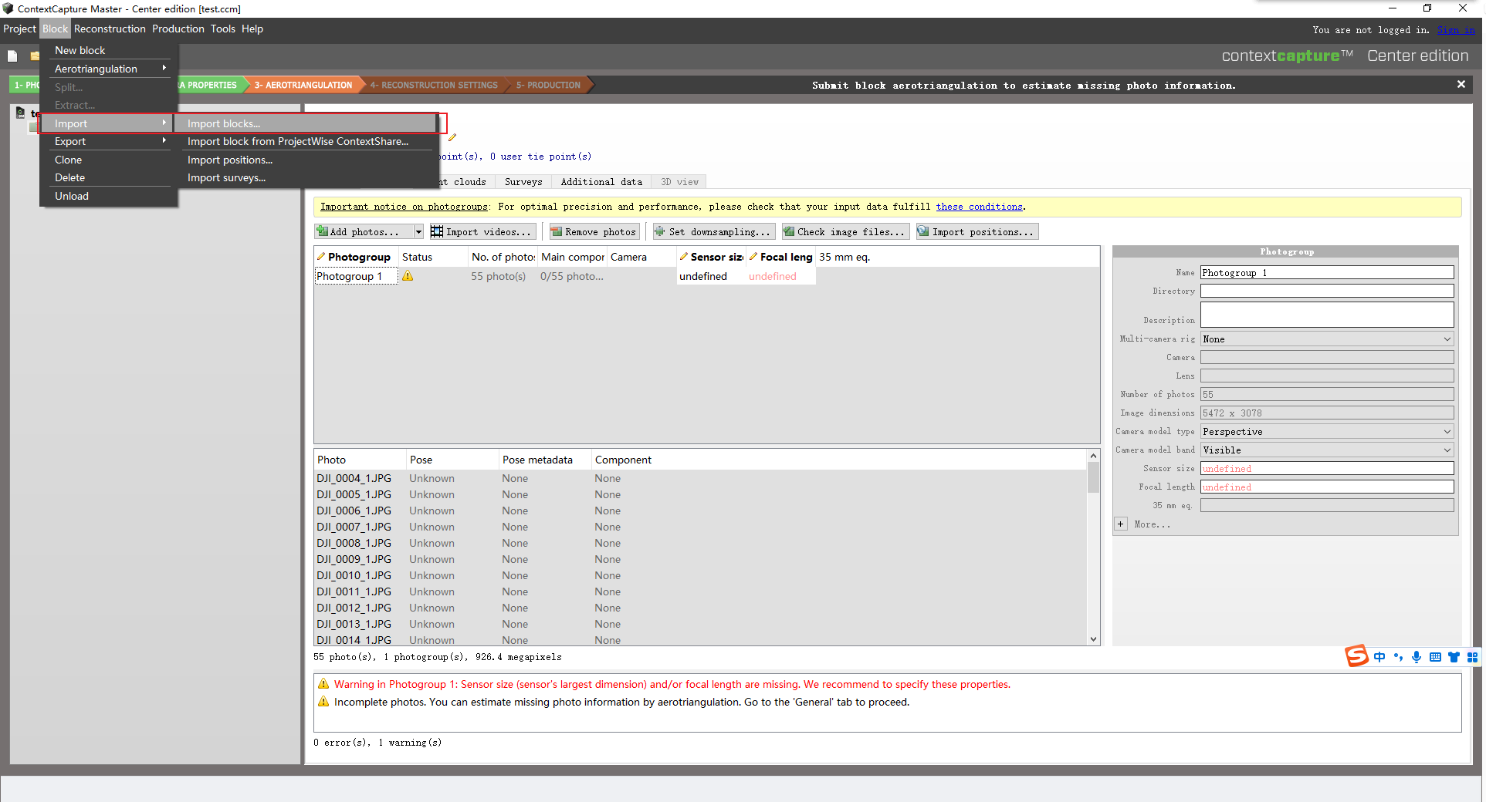Click the pencil icon in Photogroup column header
Screen dimensions: 1486x802
(x=321, y=257)
